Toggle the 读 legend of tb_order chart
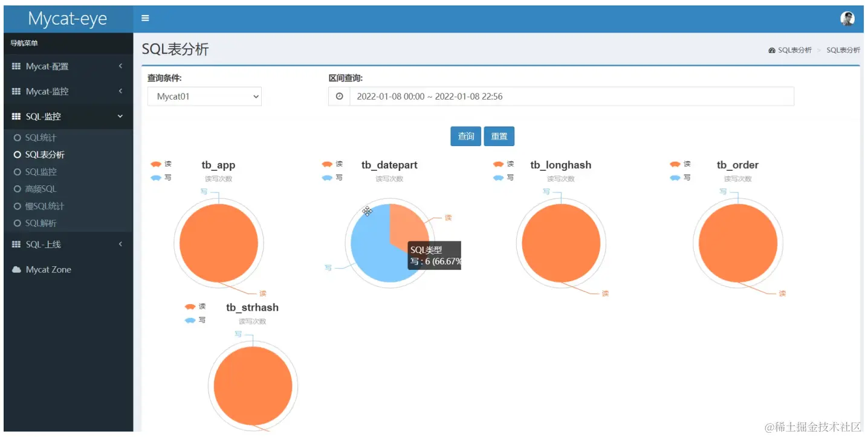 coord(680,164)
